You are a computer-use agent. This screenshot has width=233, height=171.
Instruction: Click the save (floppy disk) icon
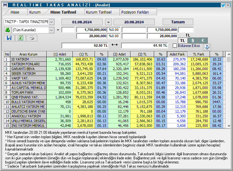pyautogui.click(x=9, y=38)
